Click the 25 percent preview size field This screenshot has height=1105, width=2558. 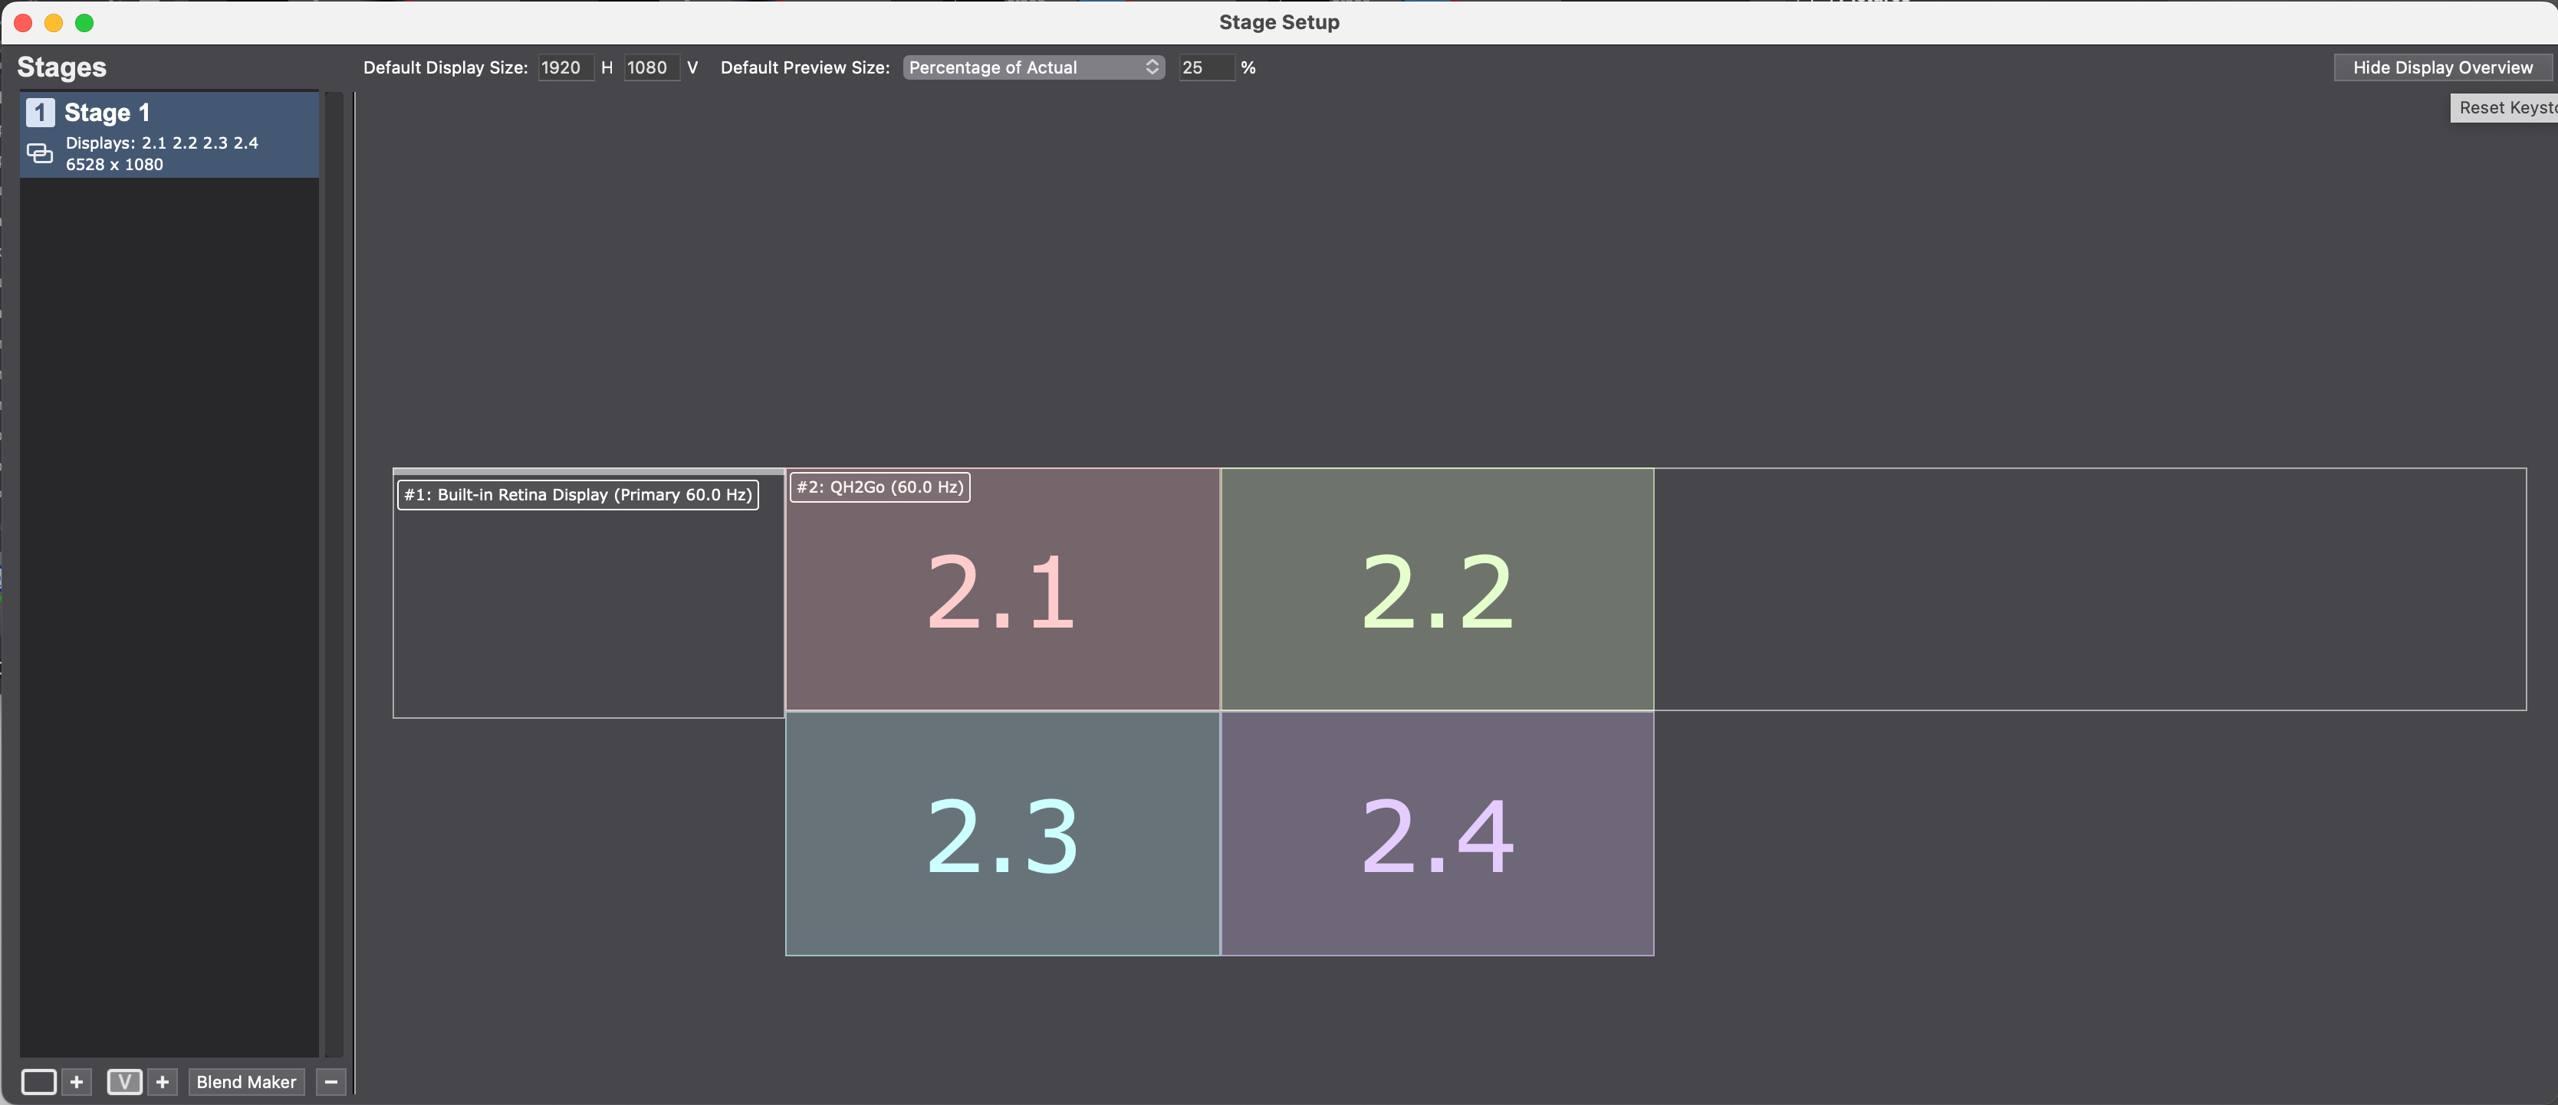[x=1205, y=67]
